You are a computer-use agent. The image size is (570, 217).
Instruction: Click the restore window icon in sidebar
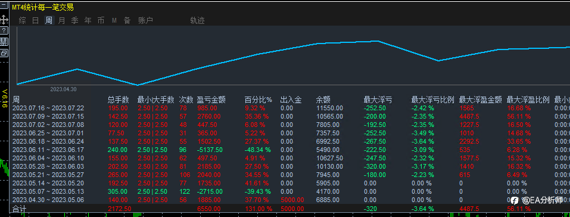pos(4,53)
